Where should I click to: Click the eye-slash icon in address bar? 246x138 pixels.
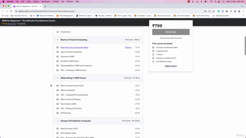tap(205, 11)
